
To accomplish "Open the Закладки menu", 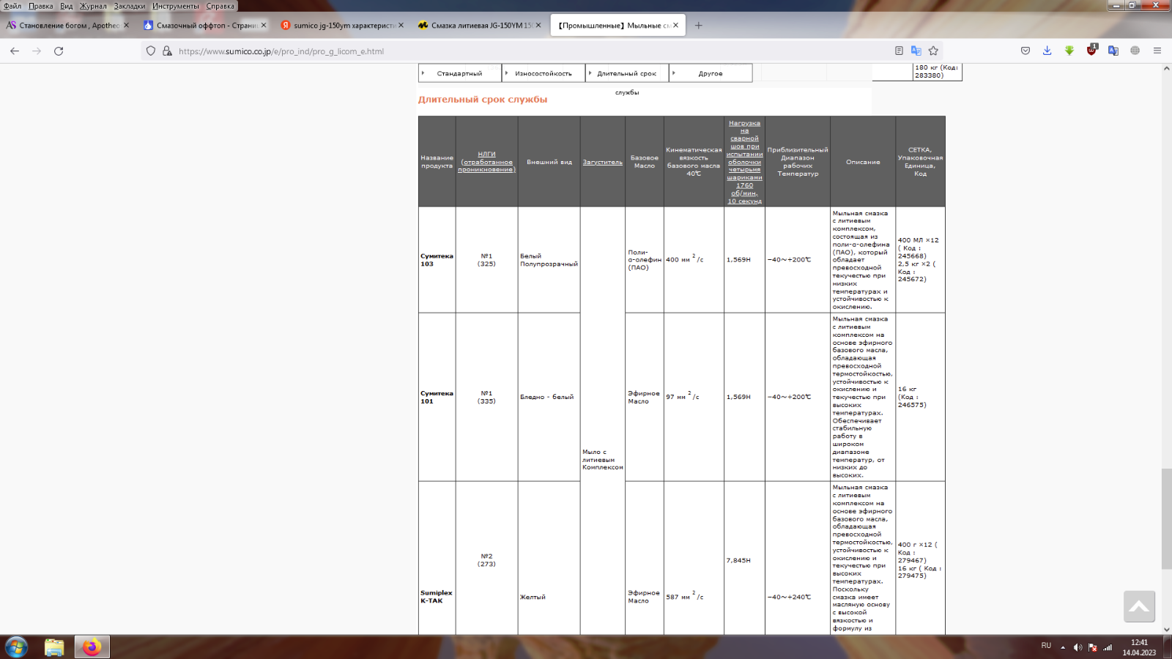I will click(x=130, y=6).
